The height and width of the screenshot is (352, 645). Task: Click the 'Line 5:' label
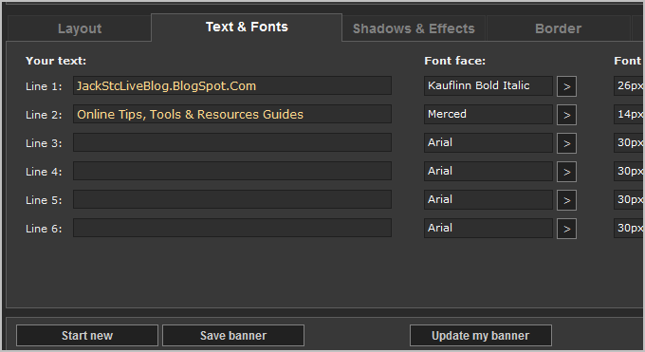(44, 200)
